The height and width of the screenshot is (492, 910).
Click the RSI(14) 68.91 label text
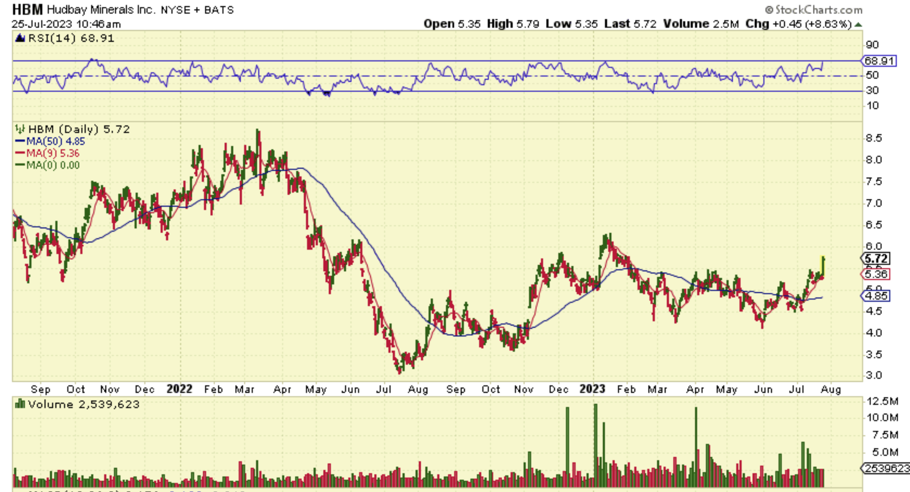pos(71,38)
